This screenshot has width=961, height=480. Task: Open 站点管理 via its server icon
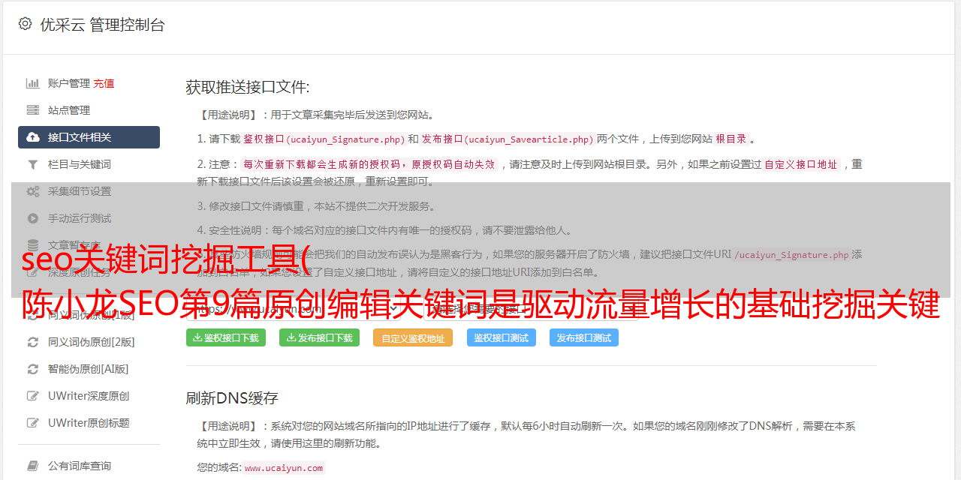click(x=33, y=110)
